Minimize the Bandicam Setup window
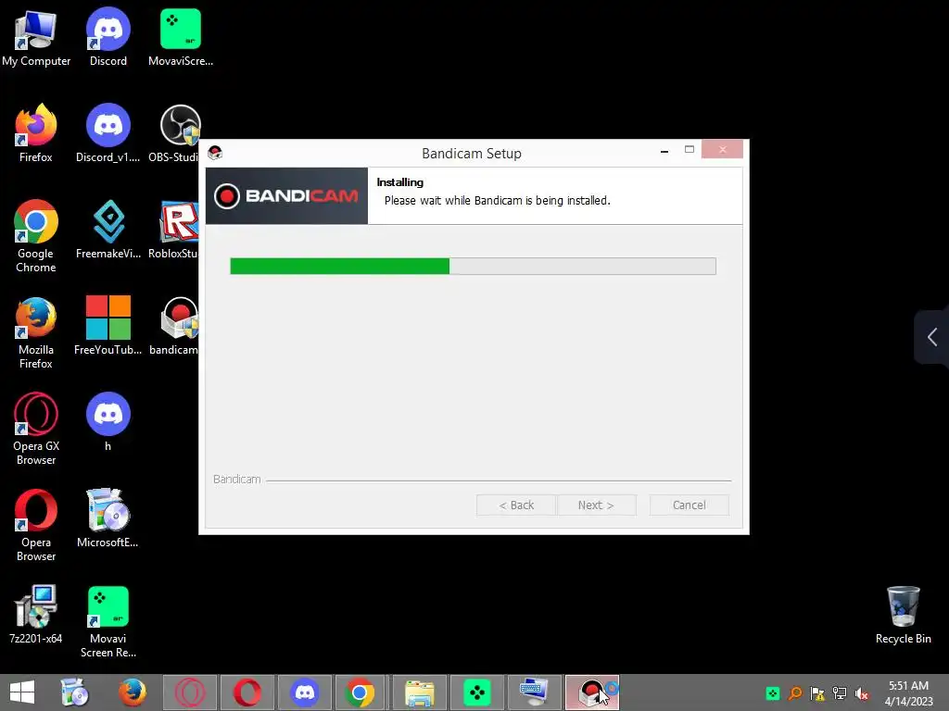Image resolution: width=949 pixels, height=711 pixels. coord(664,150)
